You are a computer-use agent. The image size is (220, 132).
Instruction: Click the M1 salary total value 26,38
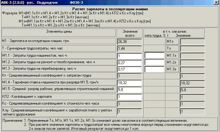130,42
